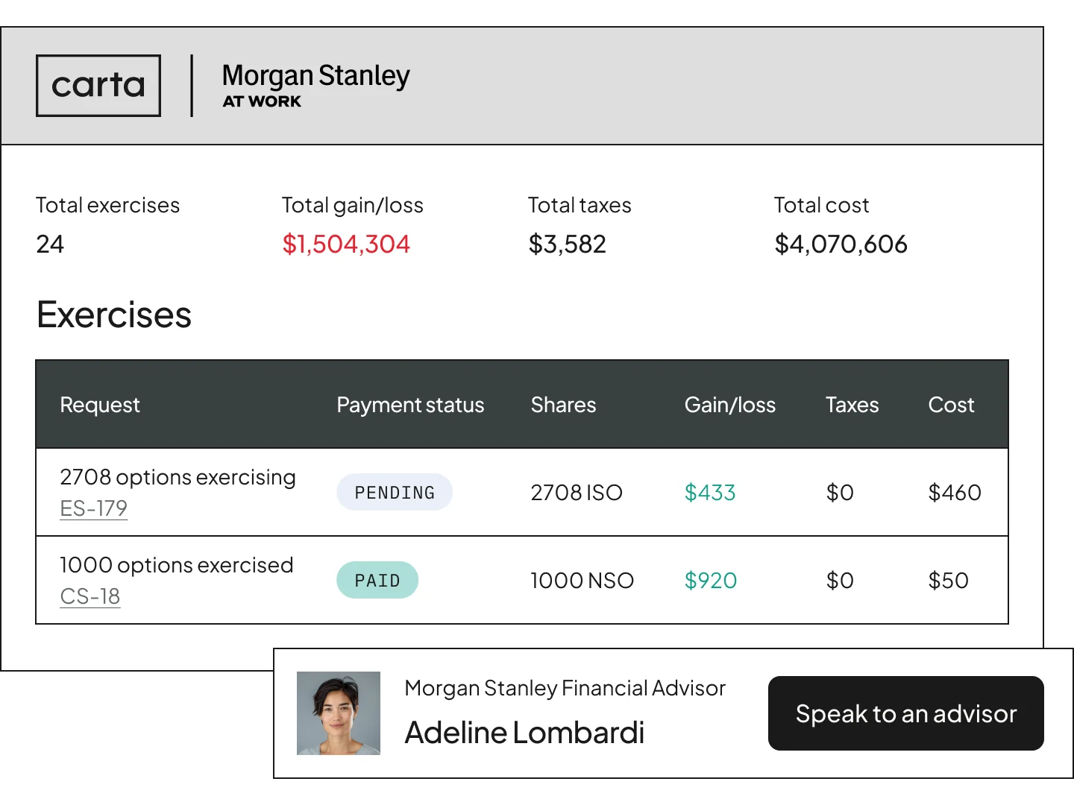The height and width of the screenshot is (805, 1074).
Task: Click the $0 taxes cell in ES-179 row
Action: (x=840, y=493)
